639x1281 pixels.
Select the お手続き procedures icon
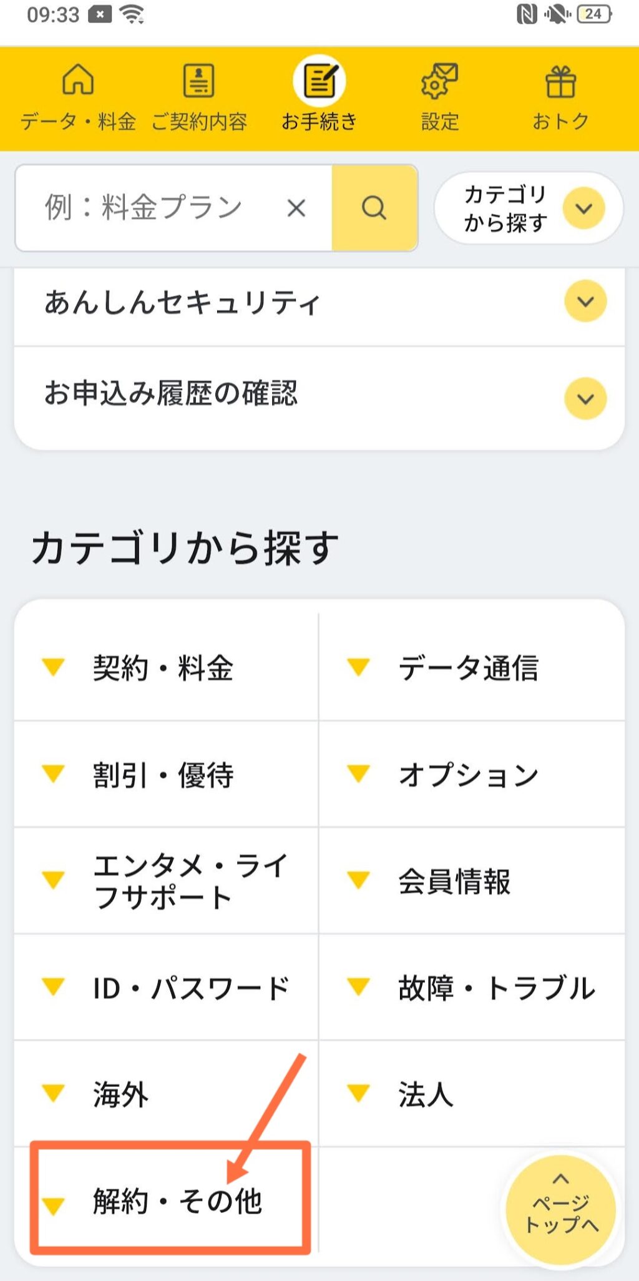pos(319,81)
